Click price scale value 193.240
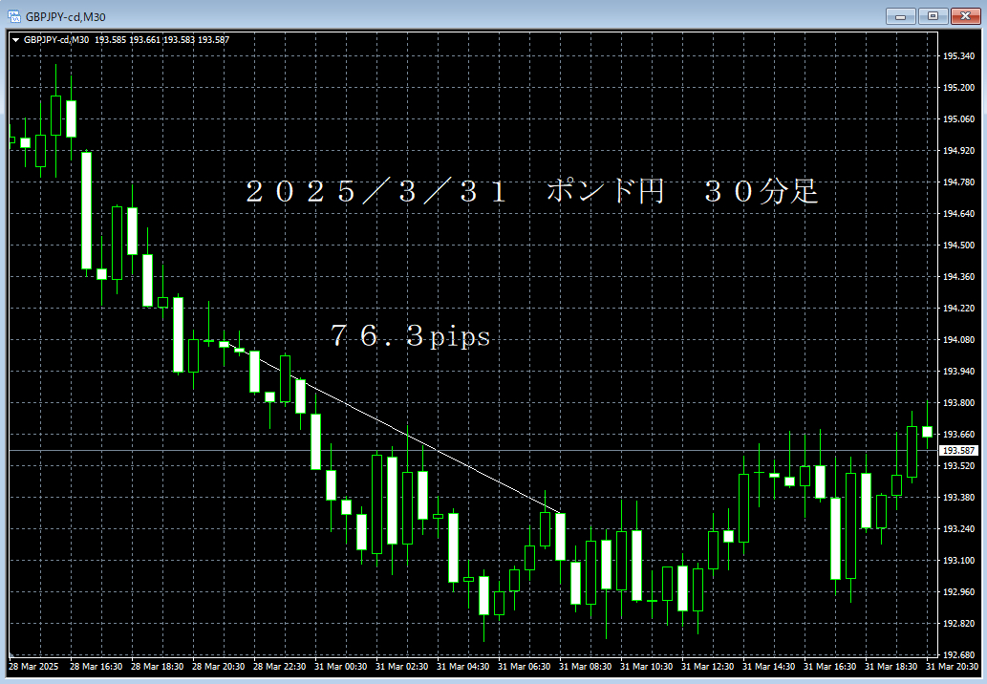This screenshot has width=987, height=684. pos(958,528)
